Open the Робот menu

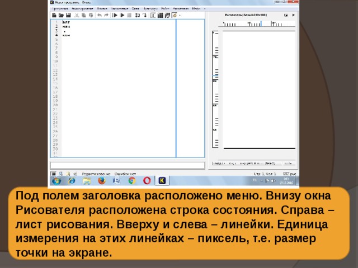click(x=166, y=8)
